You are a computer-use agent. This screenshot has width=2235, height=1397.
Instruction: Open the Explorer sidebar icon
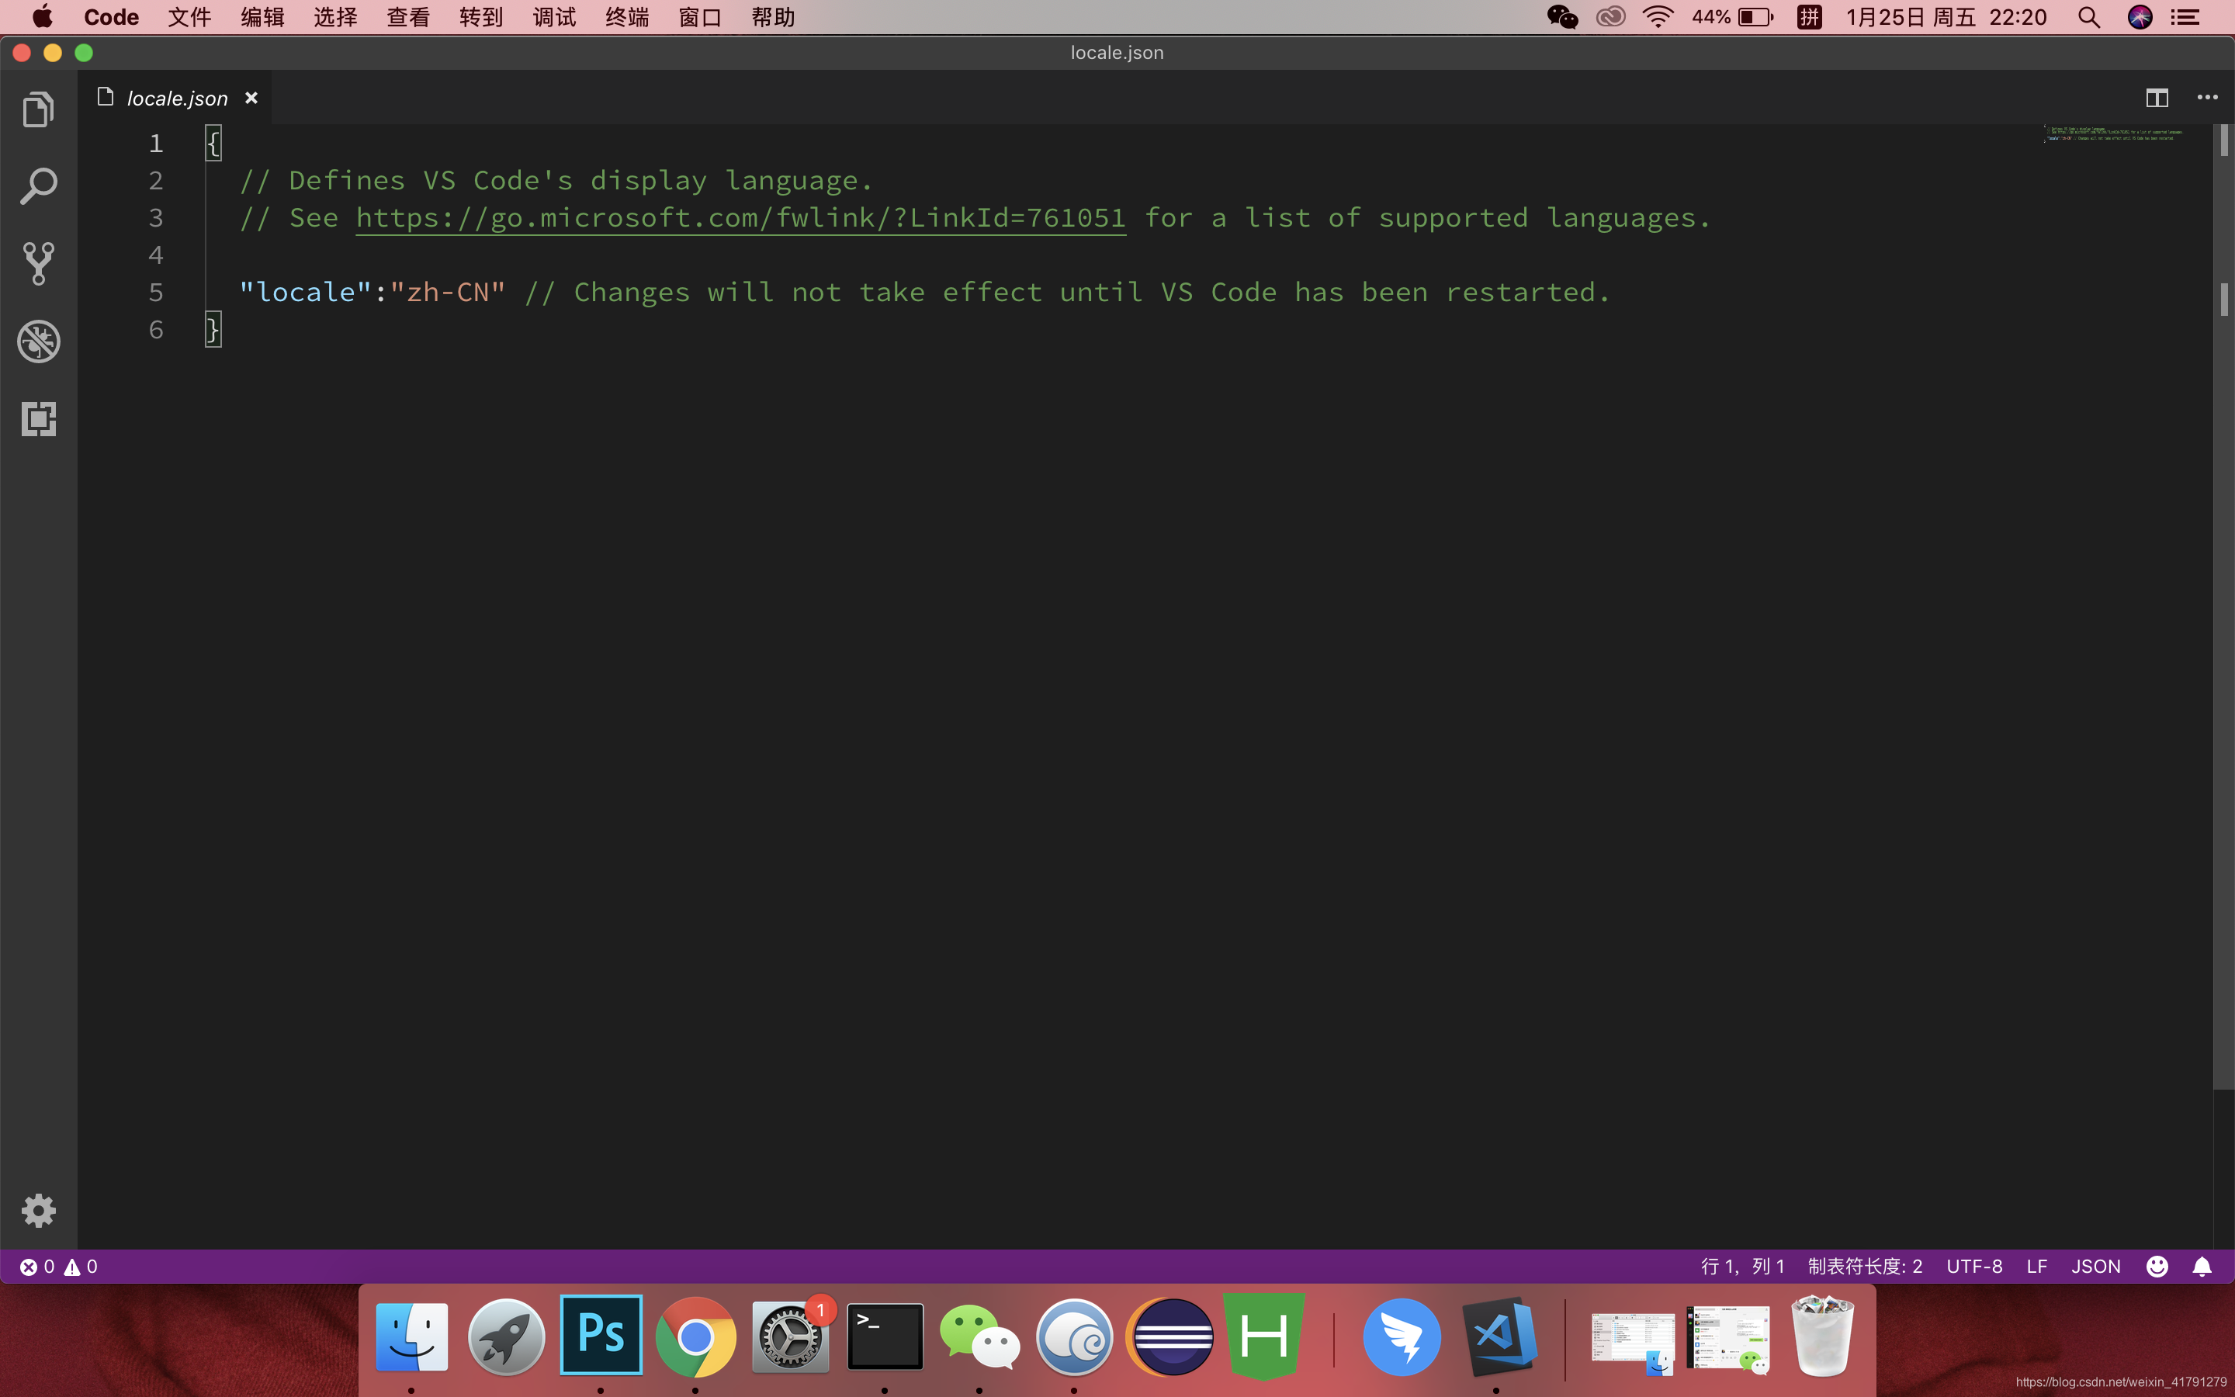coord(38,110)
